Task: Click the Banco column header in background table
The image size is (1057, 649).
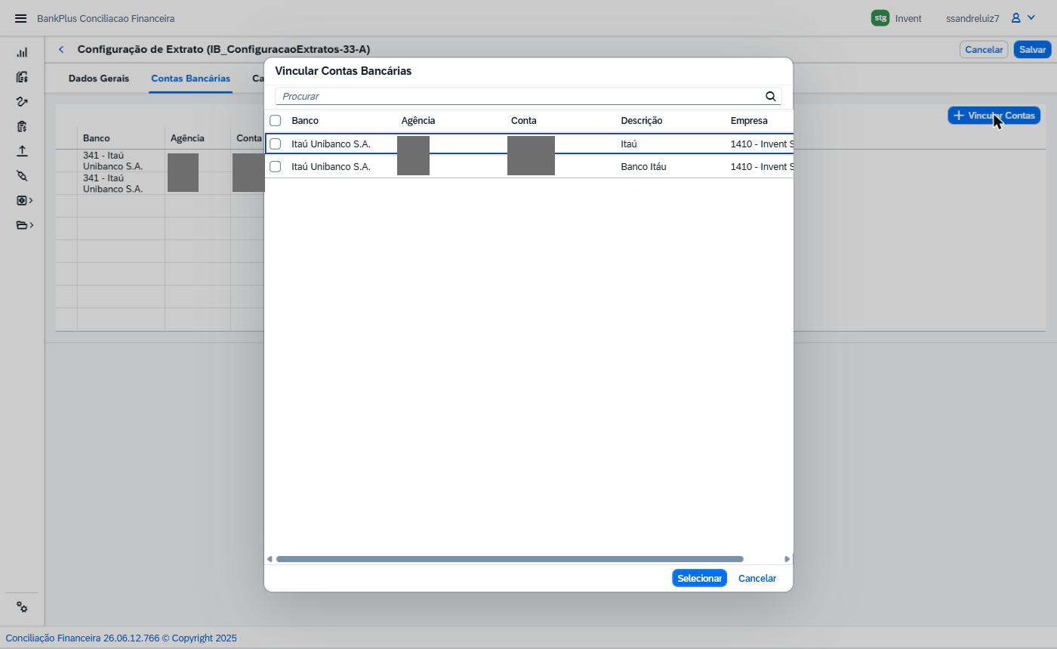Action: tap(97, 138)
